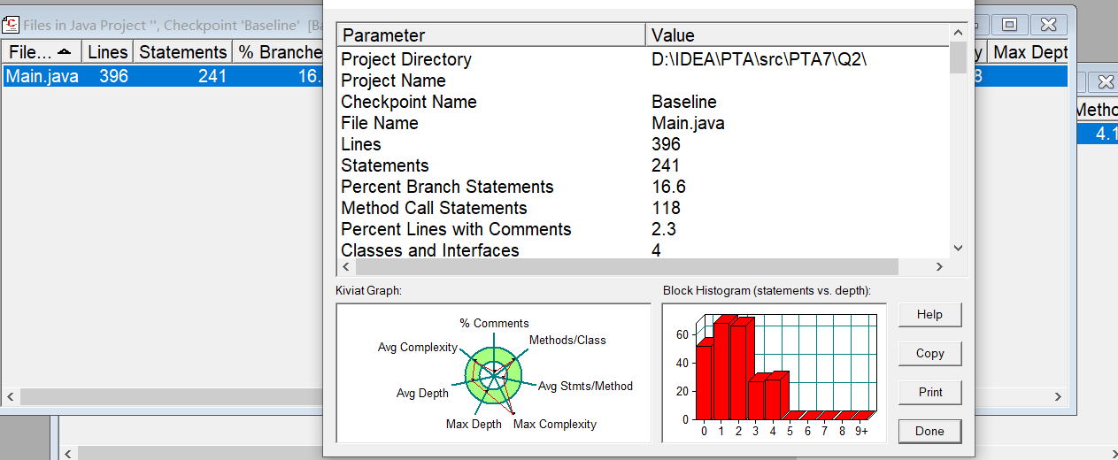Screen dimensions: 1118x460
Task: Click the Max Depth column header in Files window
Action: tap(1028, 52)
